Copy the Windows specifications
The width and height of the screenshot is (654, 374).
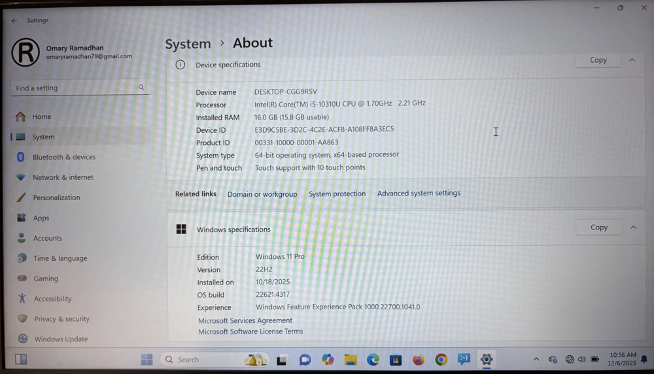pyautogui.click(x=598, y=228)
